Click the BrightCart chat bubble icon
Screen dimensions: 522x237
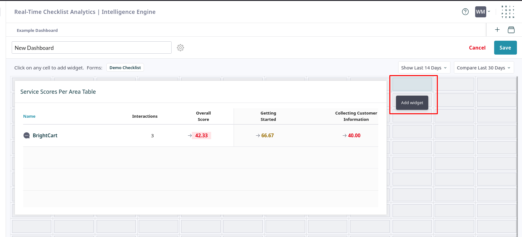pyautogui.click(x=27, y=135)
